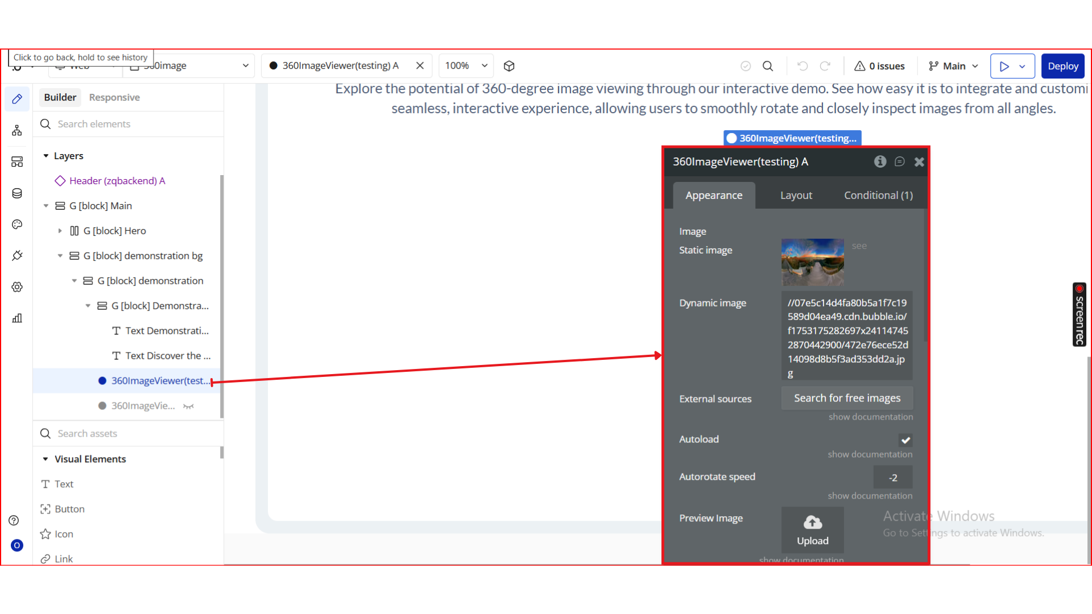This screenshot has width=1092, height=614.
Task: Click the info icon in property editor
Action: pyautogui.click(x=880, y=161)
